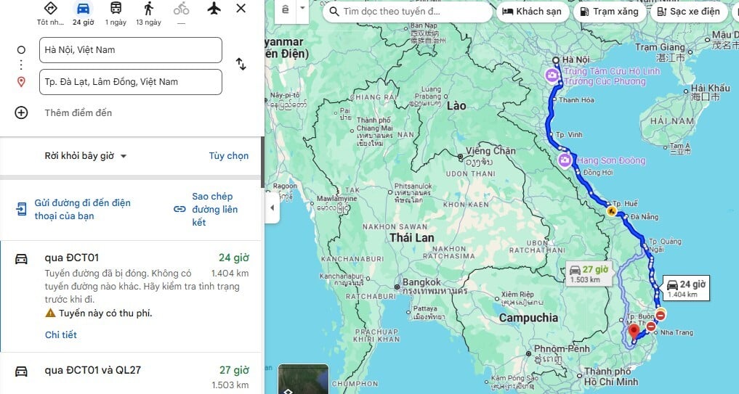Swap starting point and destination
The image size is (739, 394).
(241, 64)
